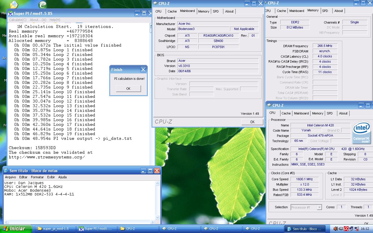
Task: Activate Sem título Bloco taskbar item
Action: click(305, 229)
